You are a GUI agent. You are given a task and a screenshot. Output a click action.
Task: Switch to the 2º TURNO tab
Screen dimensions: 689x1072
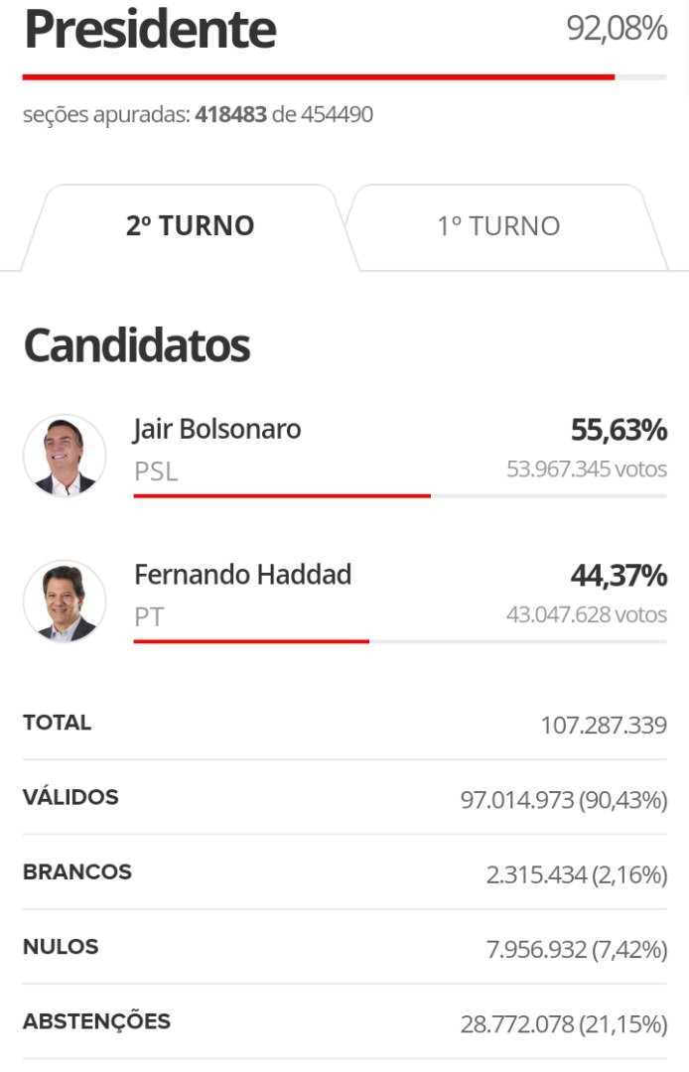(x=190, y=226)
